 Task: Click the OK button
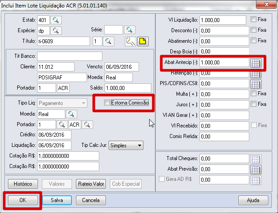pyautogui.click(x=23, y=200)
